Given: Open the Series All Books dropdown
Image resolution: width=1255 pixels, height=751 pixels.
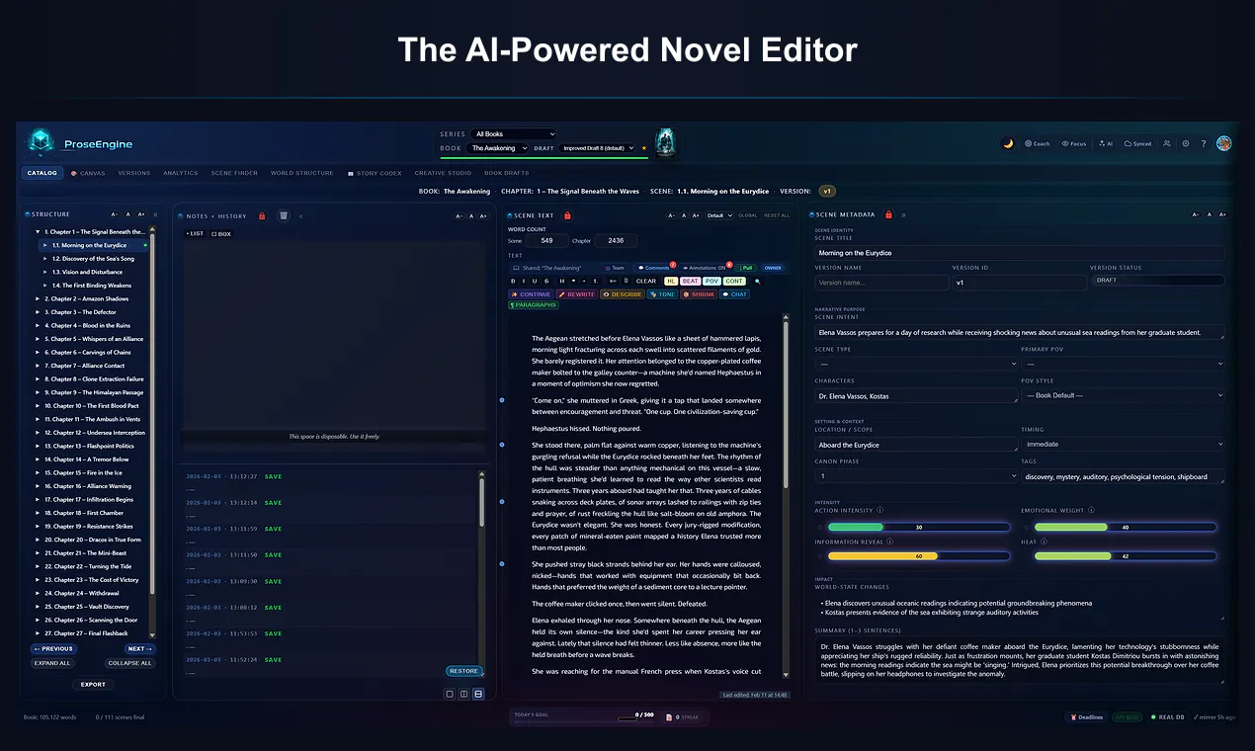Looking at the screenshot, I should (514, 134).
